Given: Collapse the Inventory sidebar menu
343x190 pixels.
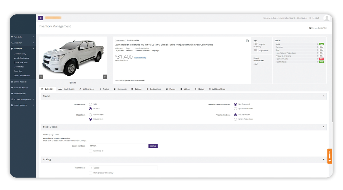Looking at the screenshot, I should 33,49.
